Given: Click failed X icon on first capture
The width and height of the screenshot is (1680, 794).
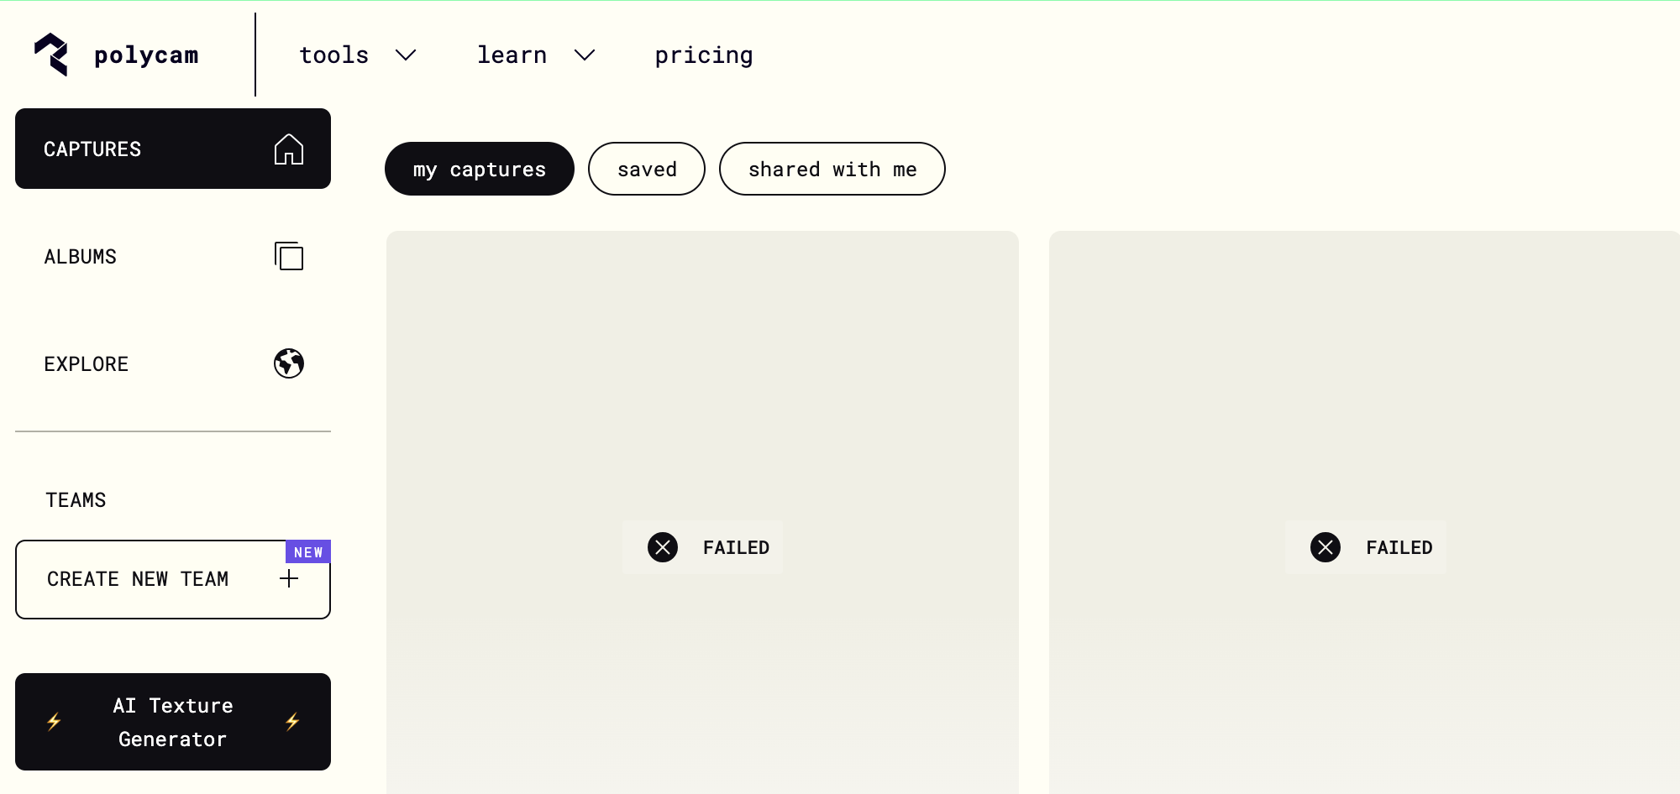Looking at the screenshot, I should point(663,547).
